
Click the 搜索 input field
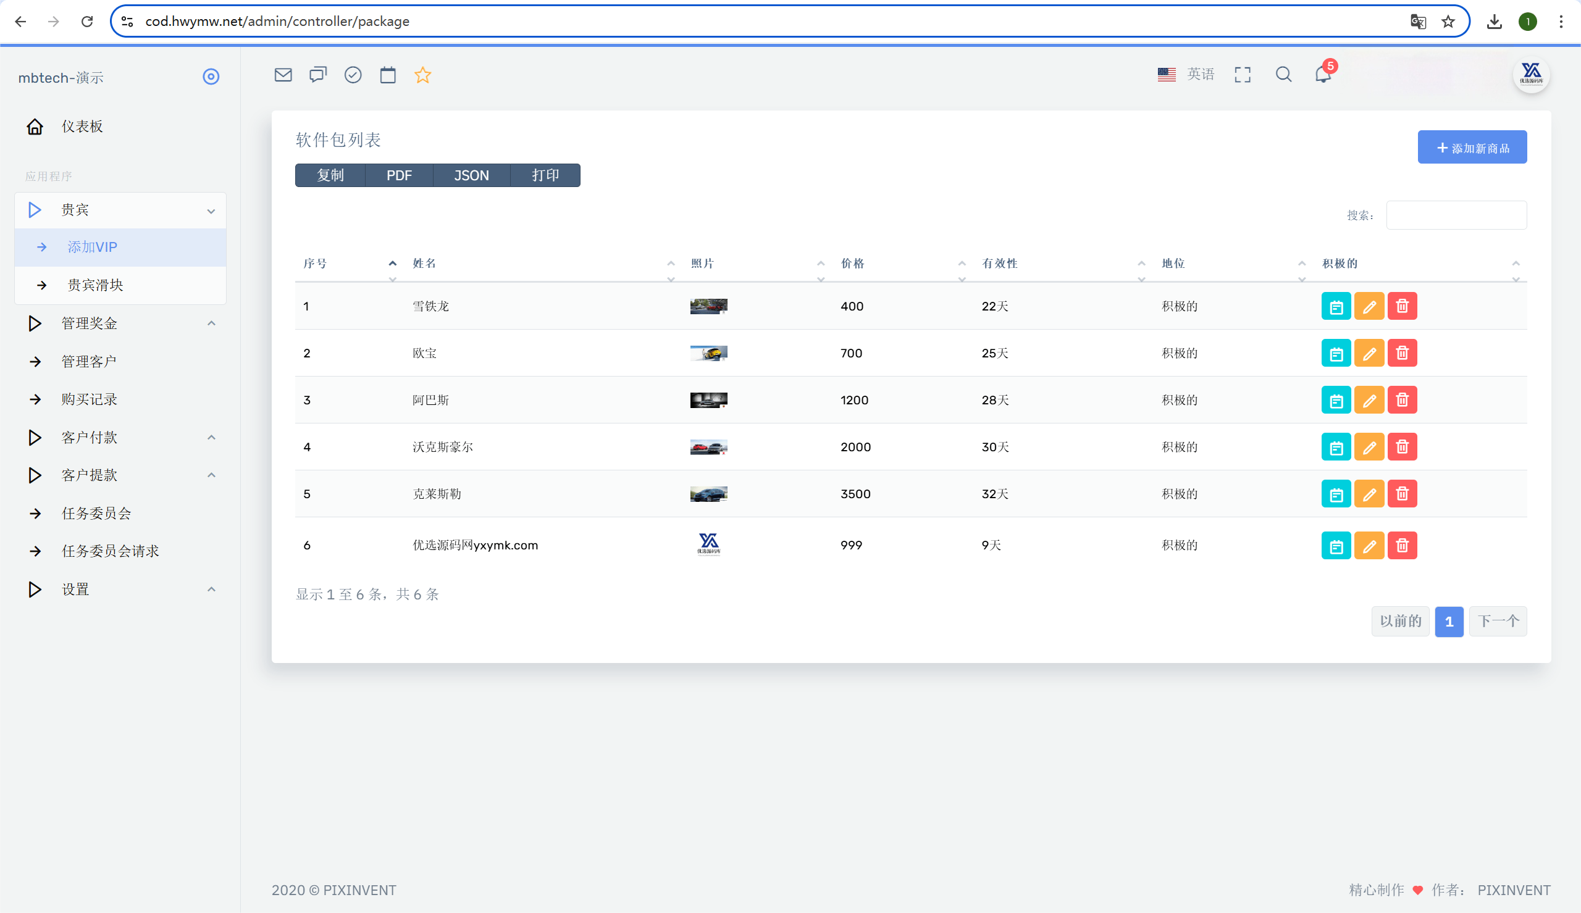coord(1456,215)
